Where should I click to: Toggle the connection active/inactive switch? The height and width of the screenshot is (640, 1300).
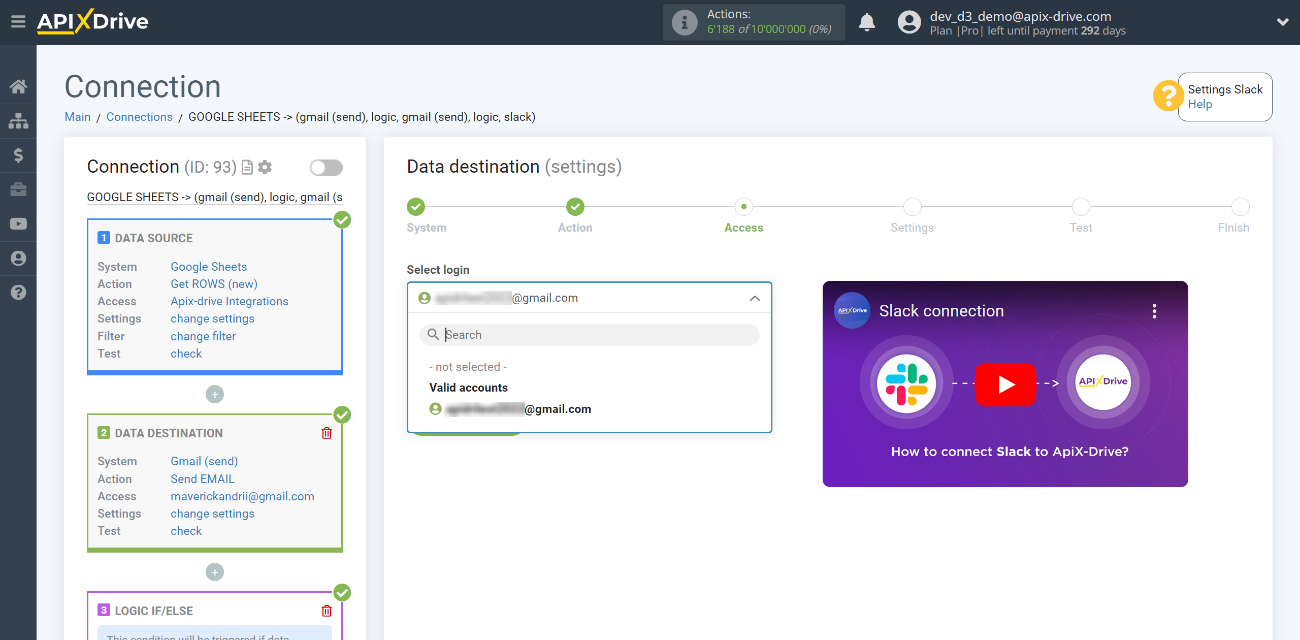[326, 168]
